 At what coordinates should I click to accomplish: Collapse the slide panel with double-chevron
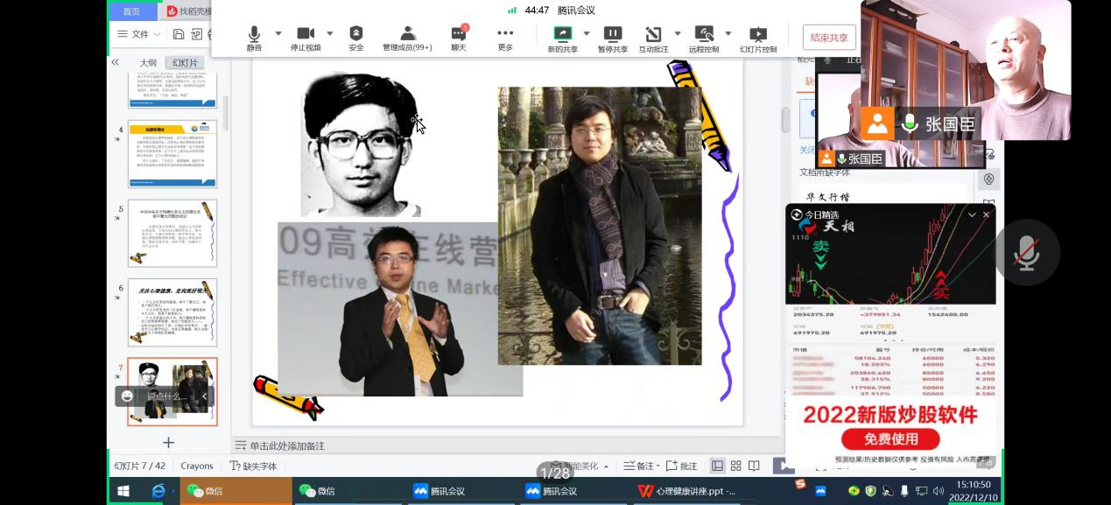pyautogui.click(x=115, y=62)
